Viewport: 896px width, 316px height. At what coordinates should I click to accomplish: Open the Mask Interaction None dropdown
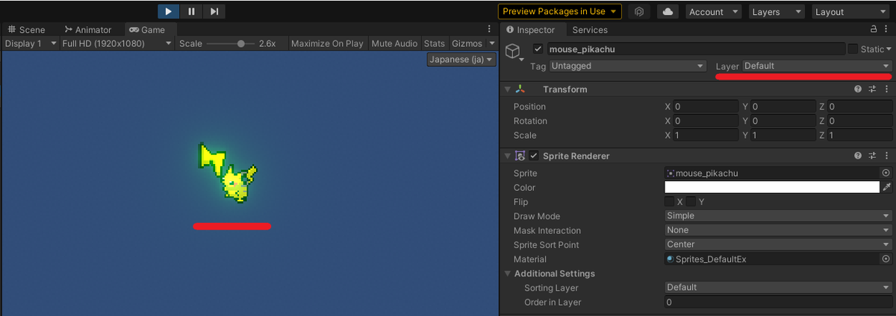(778, 230)
